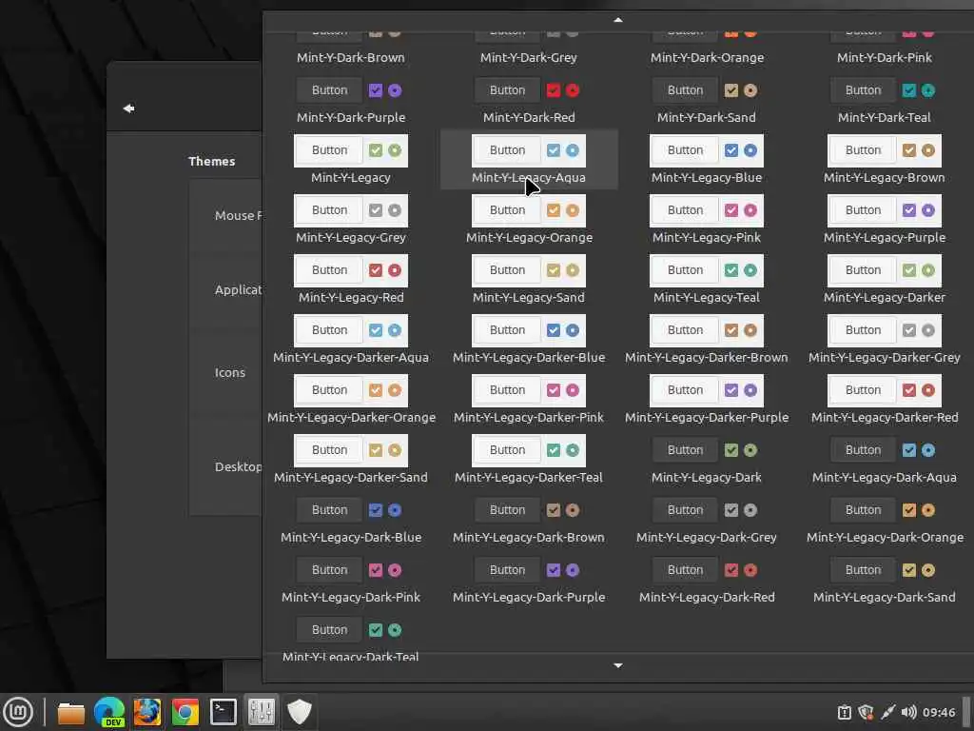Choose the Mint-Y-Legacy-Aqua theme

(529, 159)
